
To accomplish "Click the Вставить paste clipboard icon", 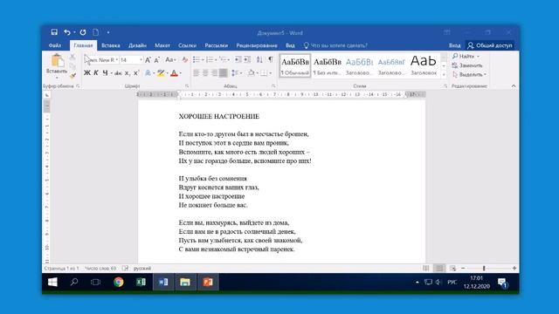I will (x=57, y=61).
